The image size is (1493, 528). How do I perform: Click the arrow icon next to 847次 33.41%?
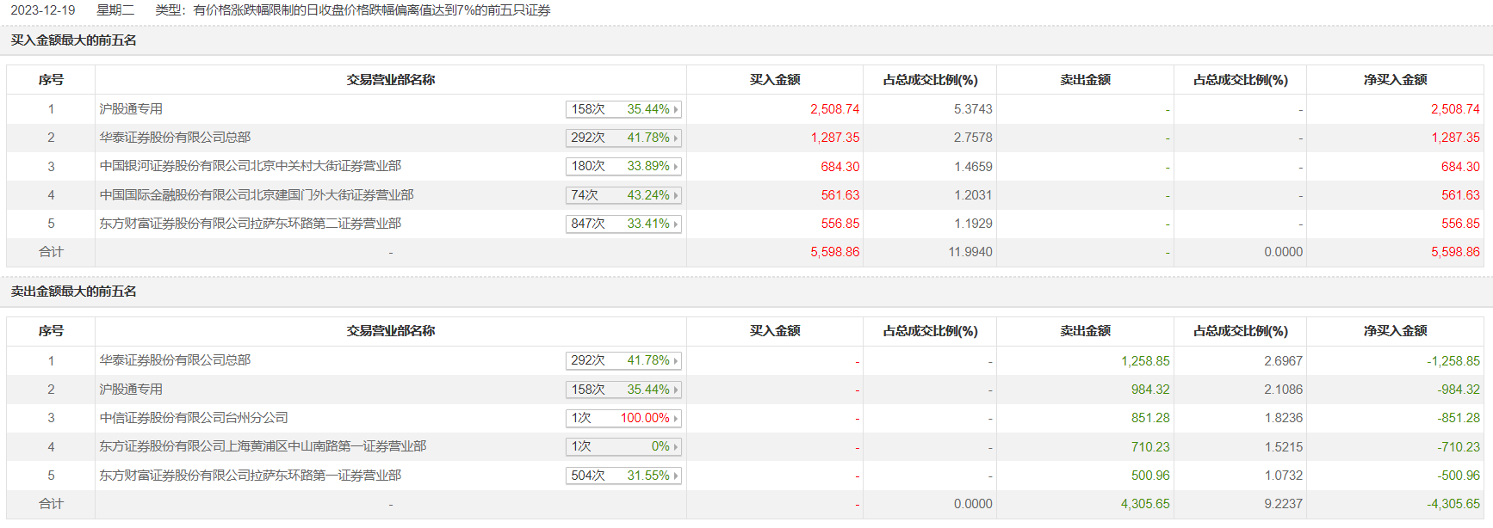coord(676,224)
